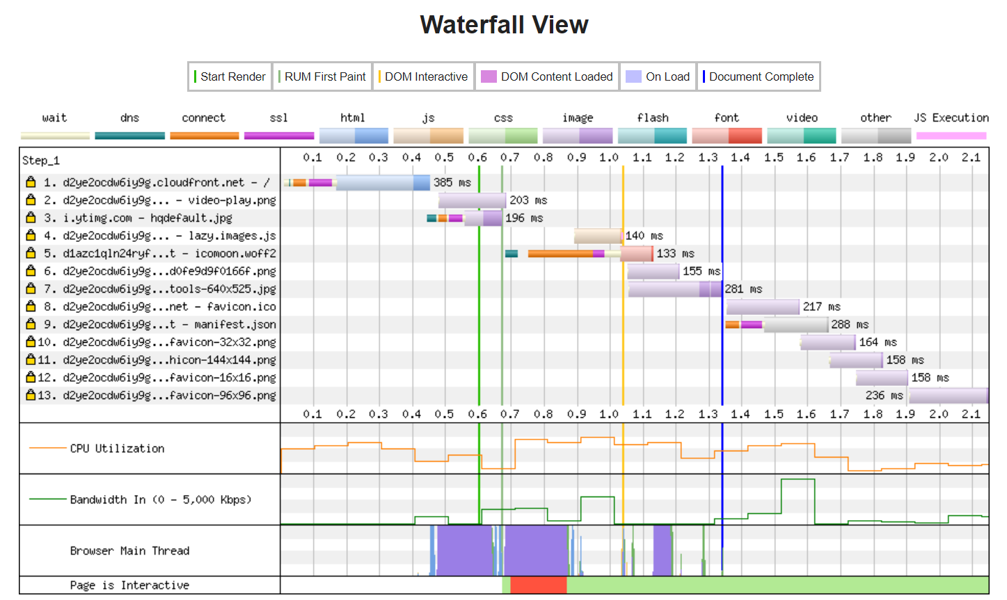Click the lock icon for request 1 cloudfront.net

31,182
